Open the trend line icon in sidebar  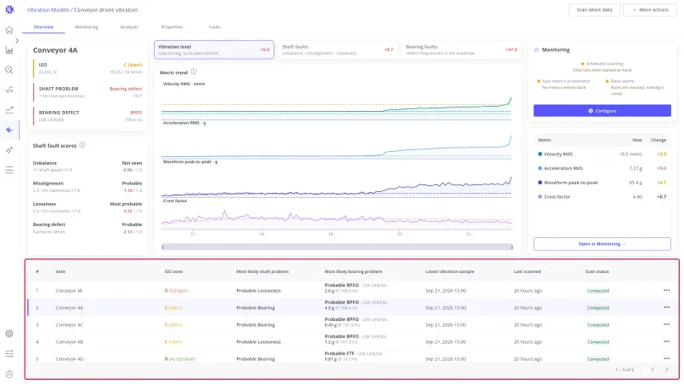pos(9,110)
